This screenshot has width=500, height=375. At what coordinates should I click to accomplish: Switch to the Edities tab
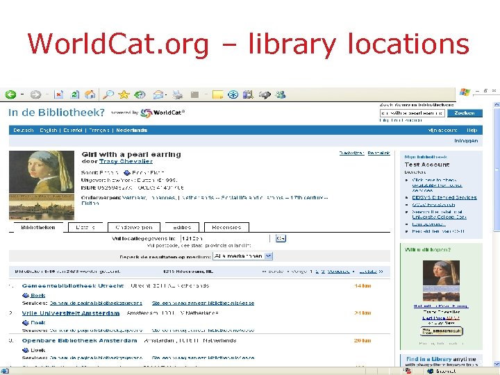coord(182,227)
